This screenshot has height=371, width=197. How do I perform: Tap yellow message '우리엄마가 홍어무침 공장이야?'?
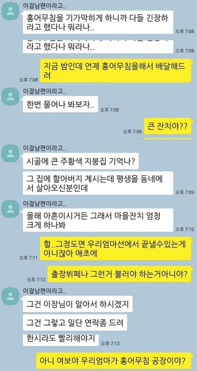click(114, 361)
